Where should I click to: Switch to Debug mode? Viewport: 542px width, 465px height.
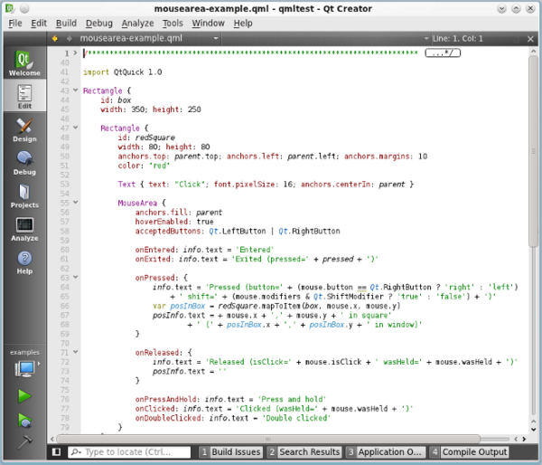24,163
